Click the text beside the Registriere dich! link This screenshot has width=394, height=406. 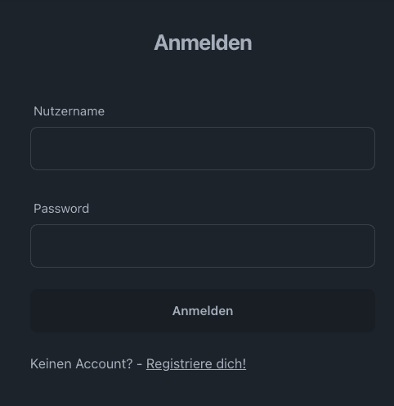coord(81,363)
